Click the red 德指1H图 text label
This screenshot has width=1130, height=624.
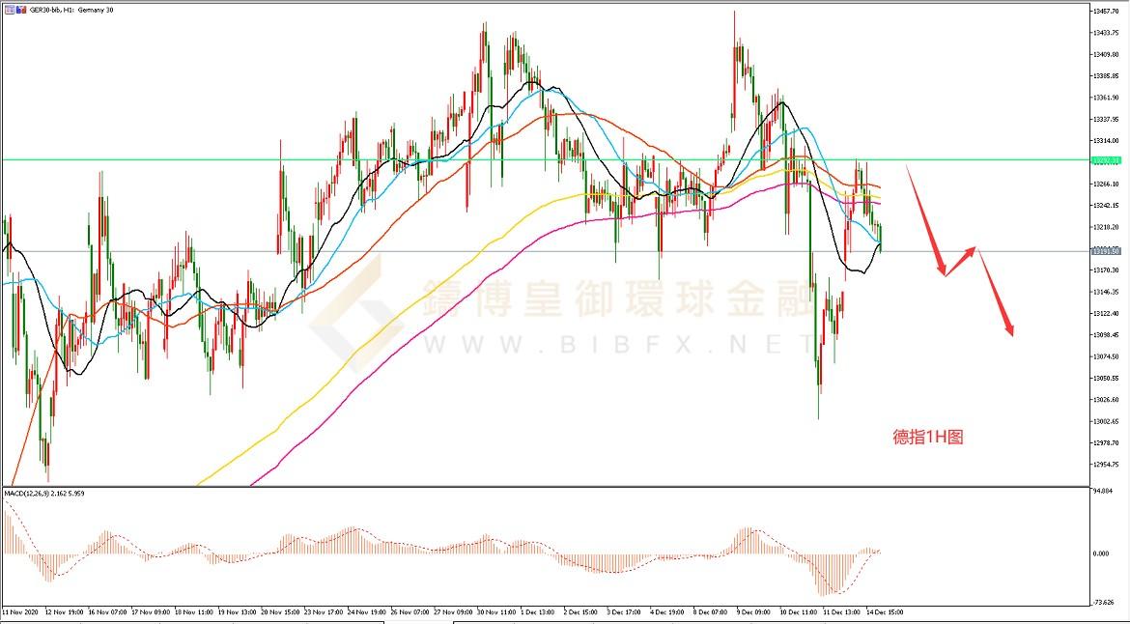point(927,438)
